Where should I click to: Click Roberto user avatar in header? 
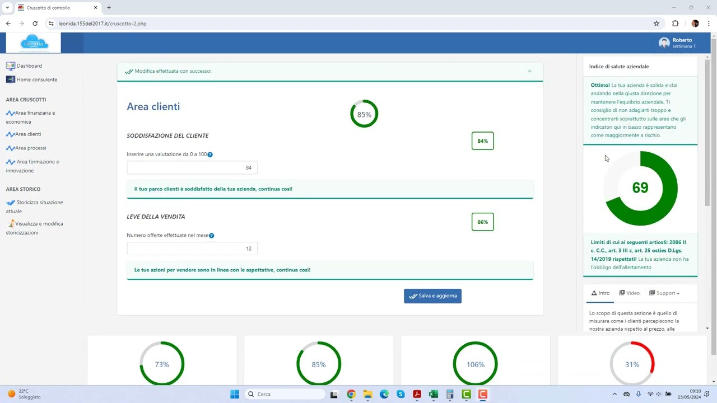point(664,43)
